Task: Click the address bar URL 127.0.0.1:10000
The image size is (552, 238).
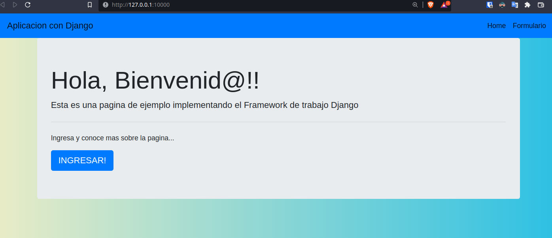Action: [x=141, y=5]
